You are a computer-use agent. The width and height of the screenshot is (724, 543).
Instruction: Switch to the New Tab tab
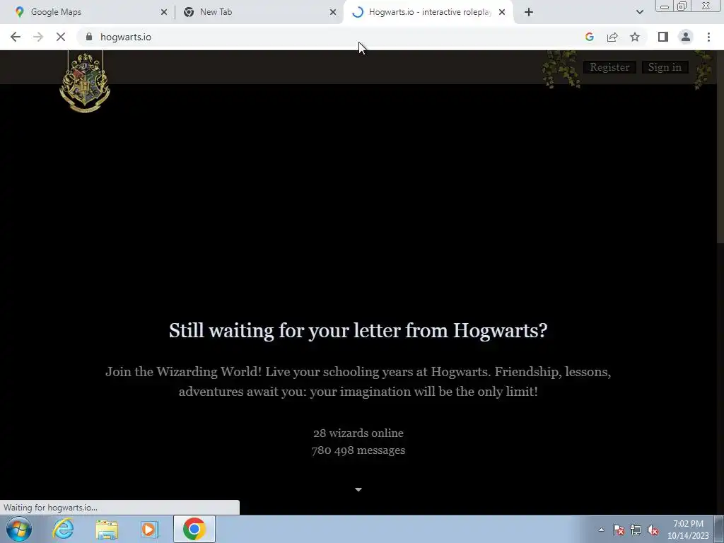[259, 12]
